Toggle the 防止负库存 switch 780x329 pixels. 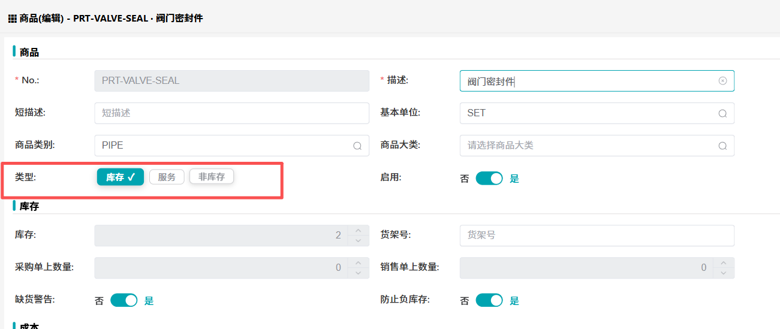point(489,300)
